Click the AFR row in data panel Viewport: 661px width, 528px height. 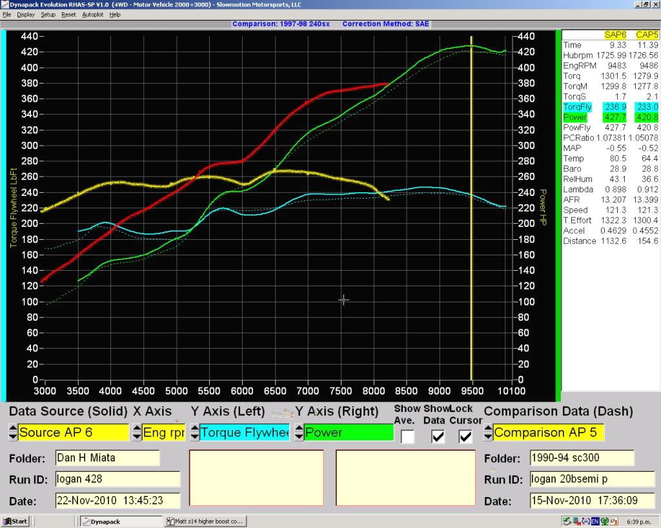pos(611,200)
